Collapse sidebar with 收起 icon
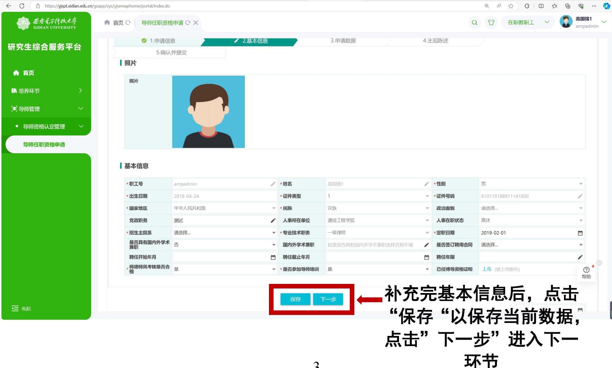Viewport: 612px width, 368px height. [x=15, y=308]
